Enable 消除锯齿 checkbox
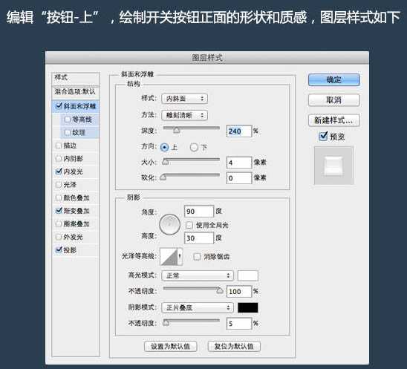The width and height of the screenshot is (407, 369). click(x=197, y=257)
